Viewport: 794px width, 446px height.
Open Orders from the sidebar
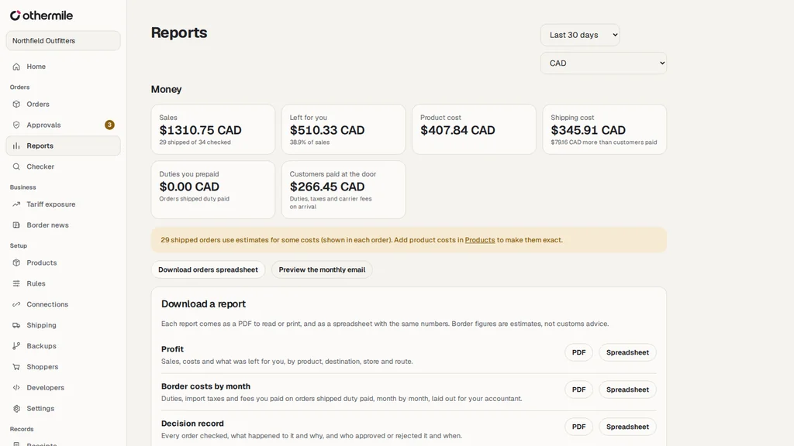64,105
